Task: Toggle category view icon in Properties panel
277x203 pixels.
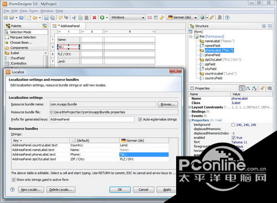Action: coord(242,88)
